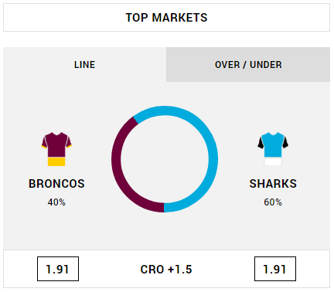Screen dimensions: 334x292
Task: Select the yellow band on Broncos jersey
Action: (56, 162)
